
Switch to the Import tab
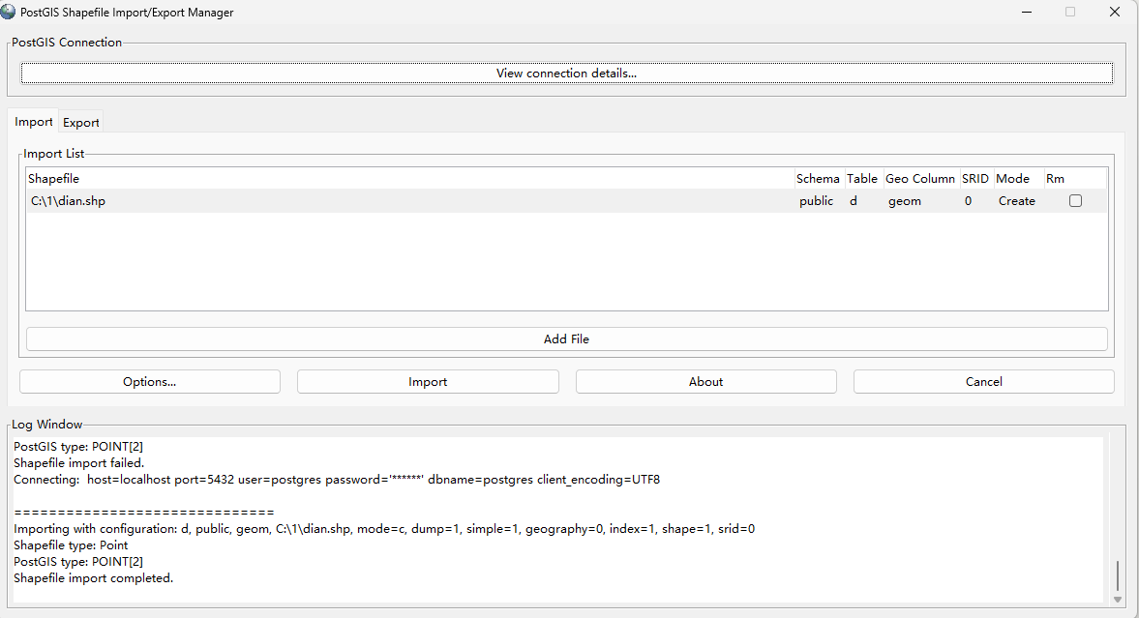34,121
